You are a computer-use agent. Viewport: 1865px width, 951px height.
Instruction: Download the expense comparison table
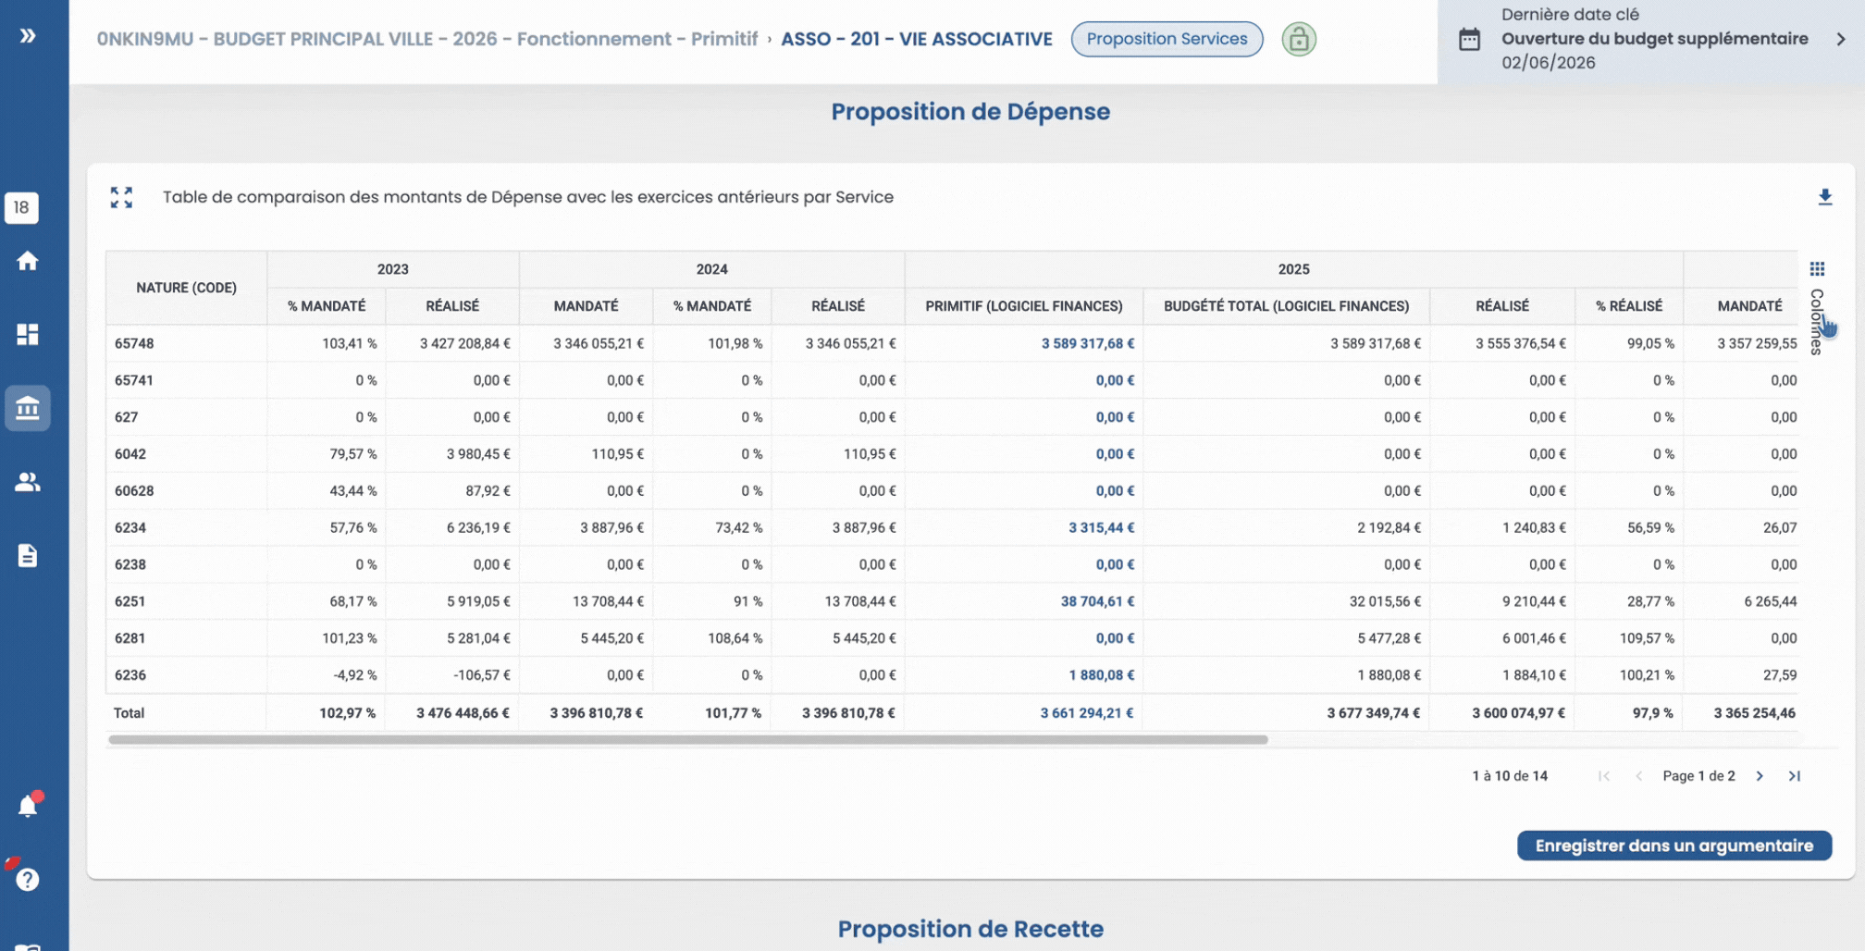tap(1824, 197)
